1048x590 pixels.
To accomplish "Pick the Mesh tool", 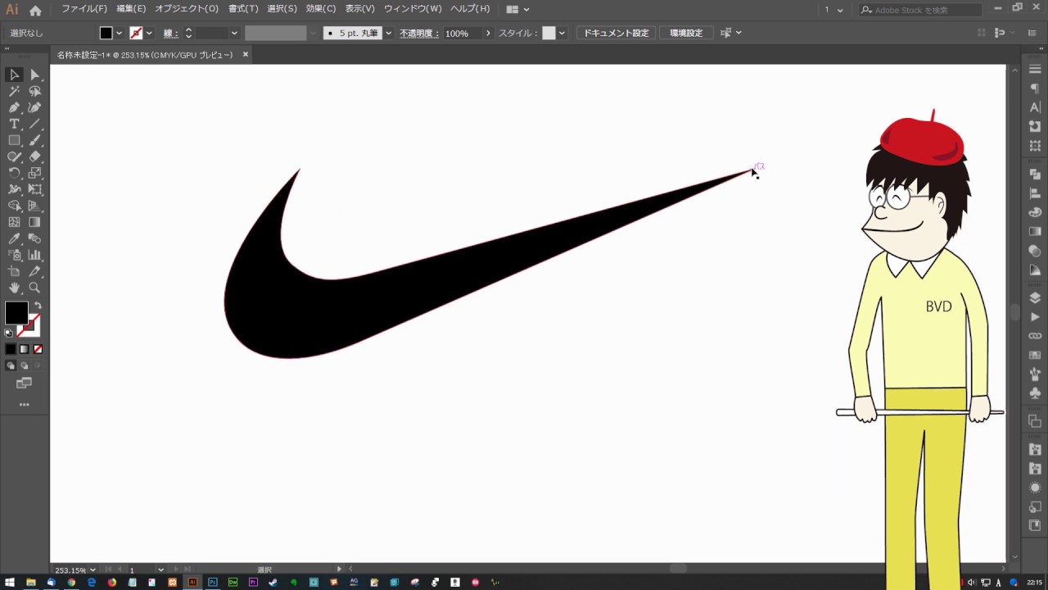I will tap(14, 222).
